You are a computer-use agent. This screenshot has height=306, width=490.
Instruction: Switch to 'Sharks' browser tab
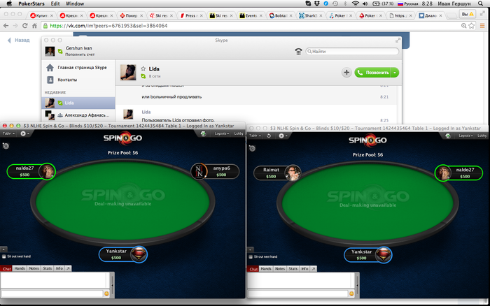point(311,15)
